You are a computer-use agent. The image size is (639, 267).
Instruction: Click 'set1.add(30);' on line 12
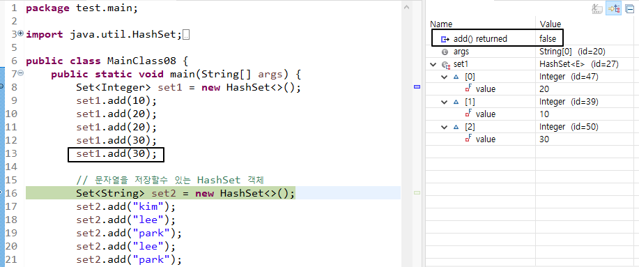[116, 141]
